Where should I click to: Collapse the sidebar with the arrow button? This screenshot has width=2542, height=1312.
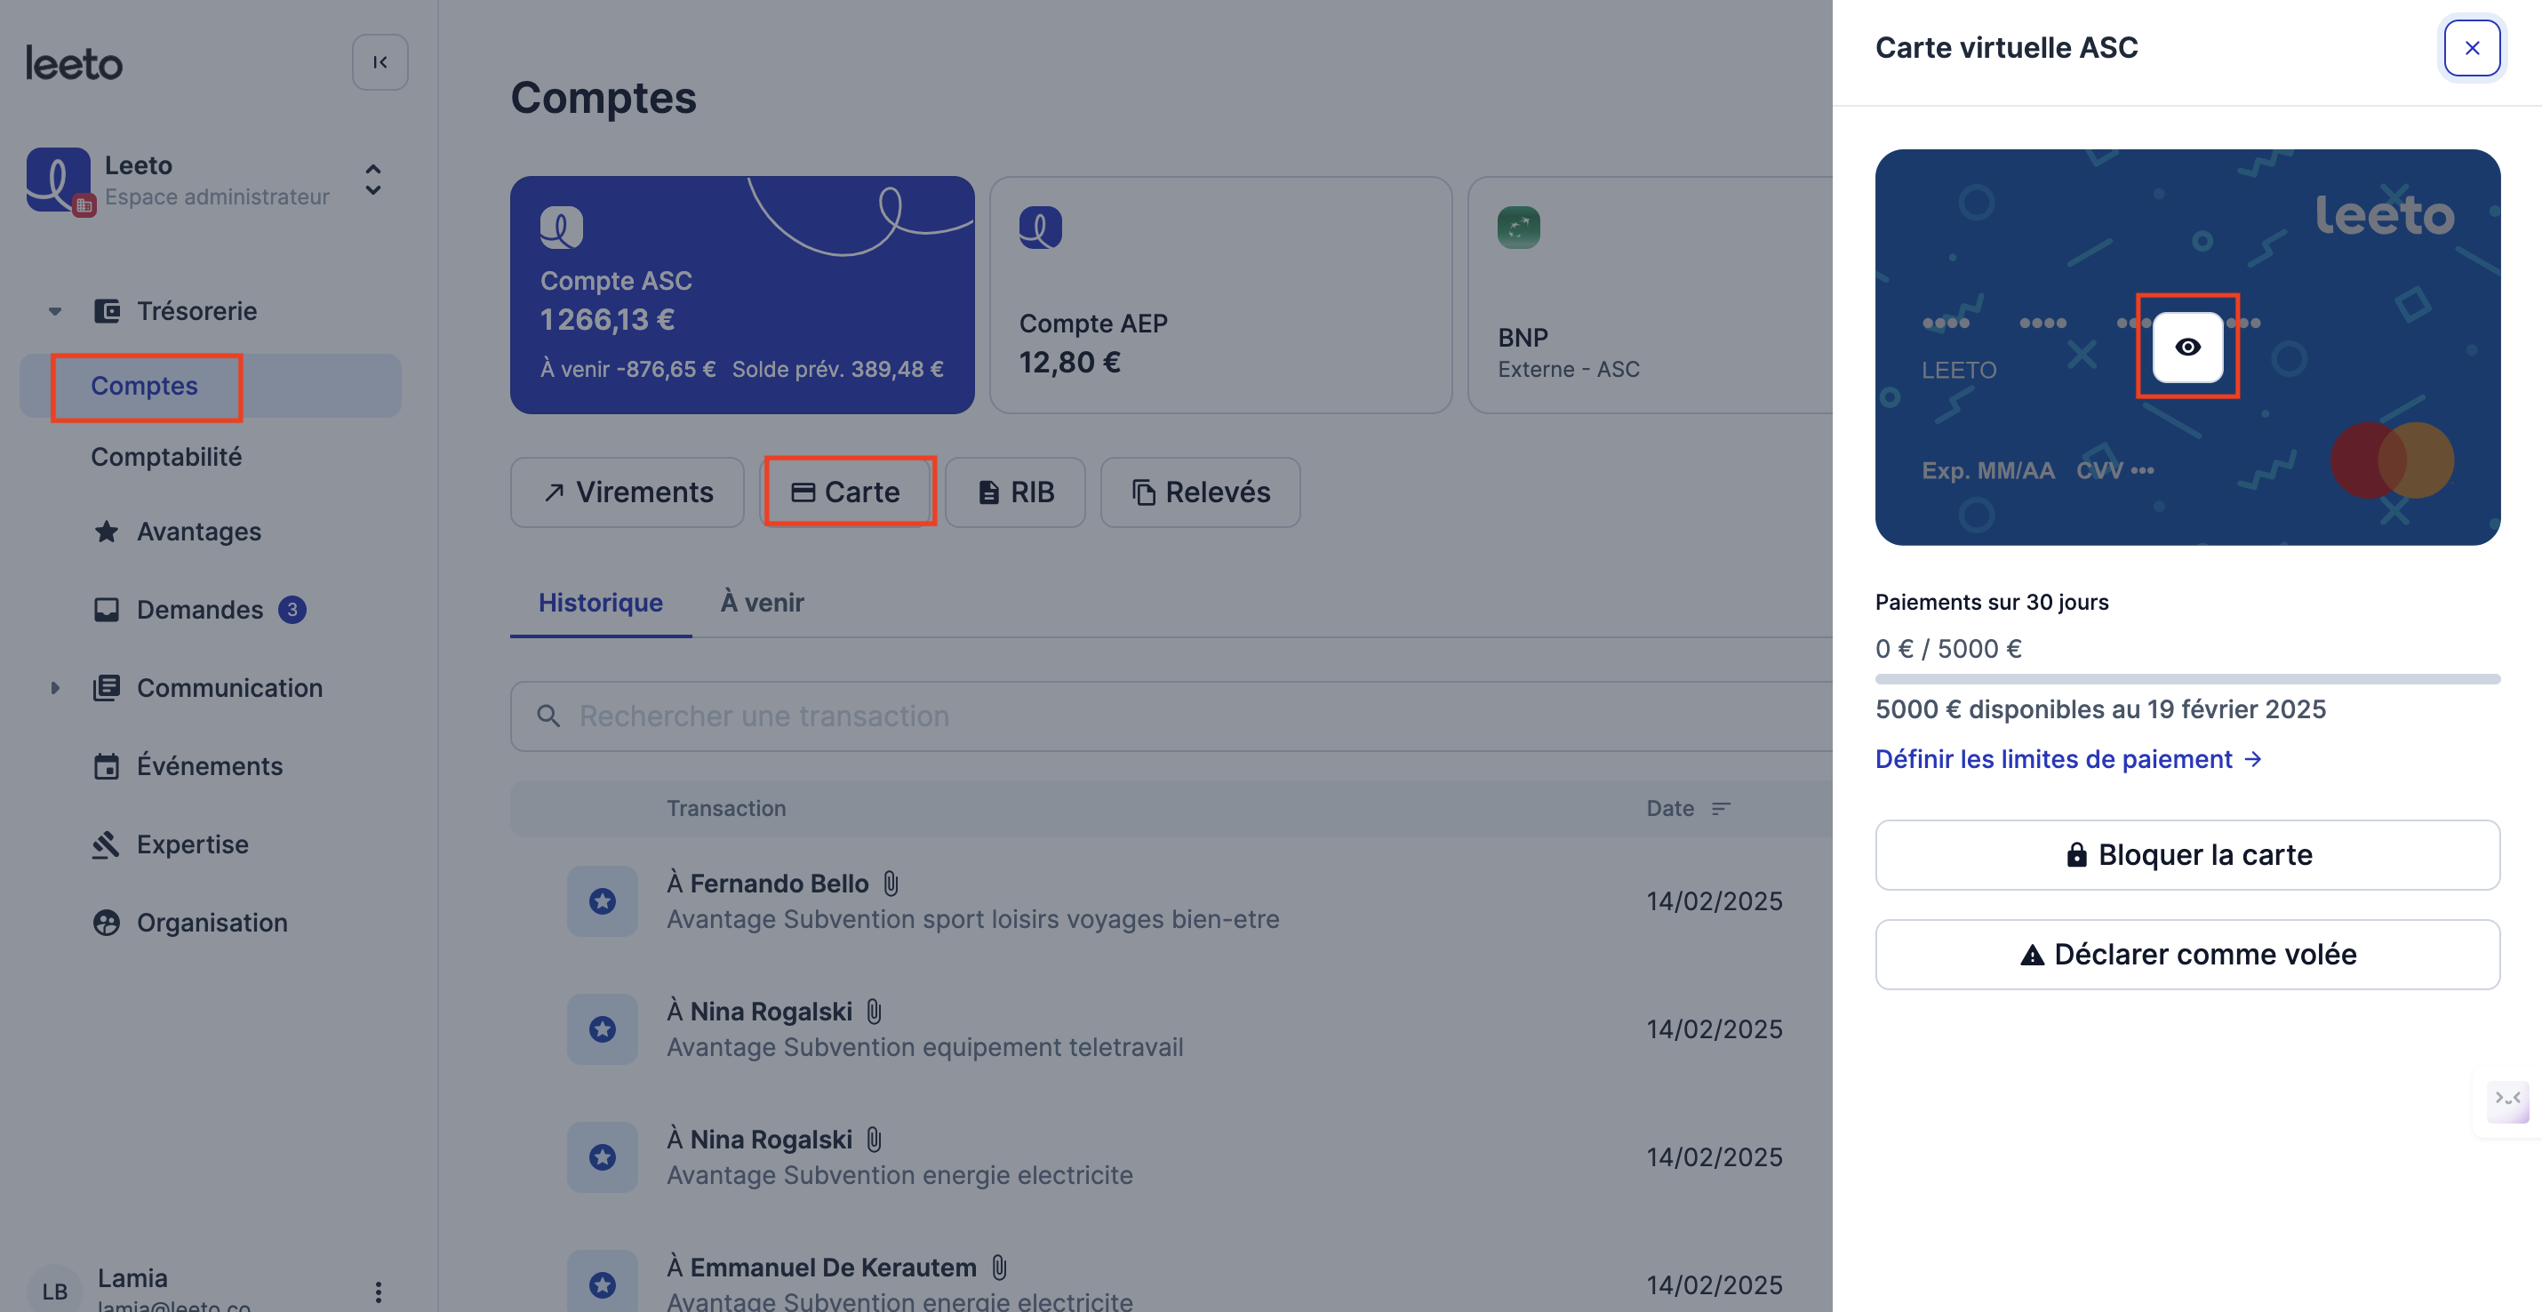tap(380, 62)
